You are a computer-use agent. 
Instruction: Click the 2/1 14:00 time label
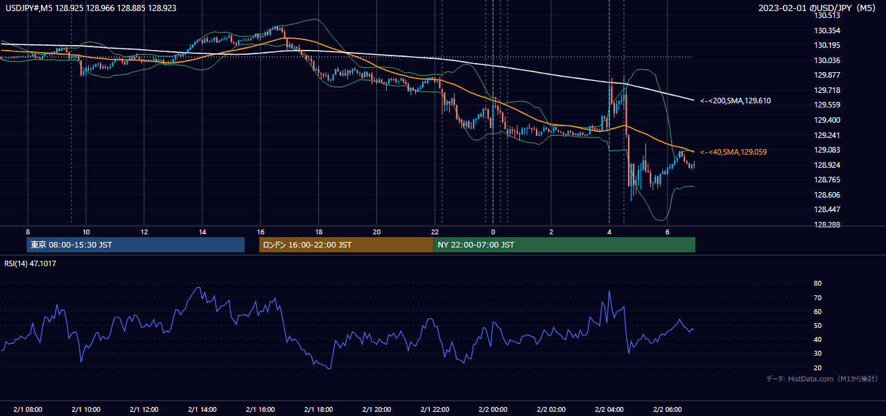point(202,409)
